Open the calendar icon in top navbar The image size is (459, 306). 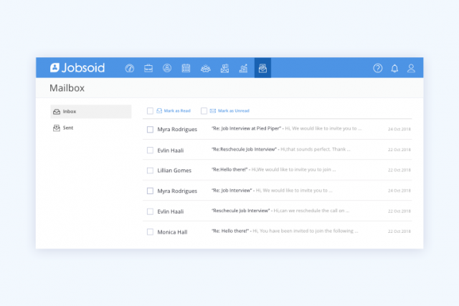(186, 68)
